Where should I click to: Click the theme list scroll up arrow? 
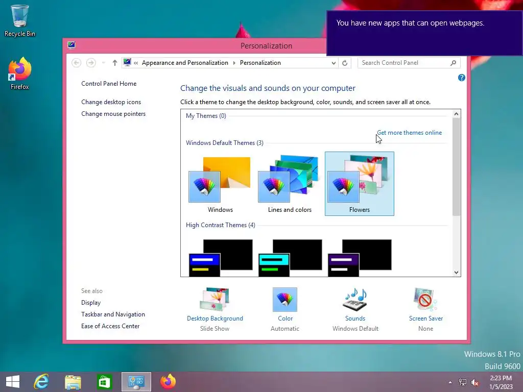click(456, 114)
